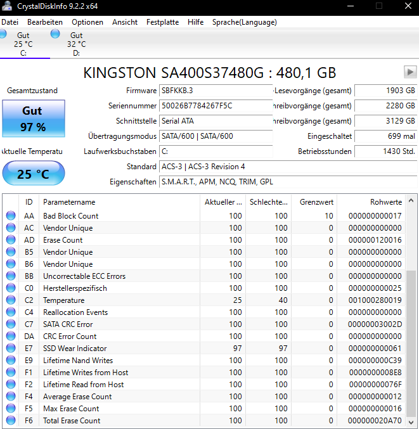The image size is (419, 429).
Task: Click status icon of Average Erase Count row
Action: click(11, 396)
